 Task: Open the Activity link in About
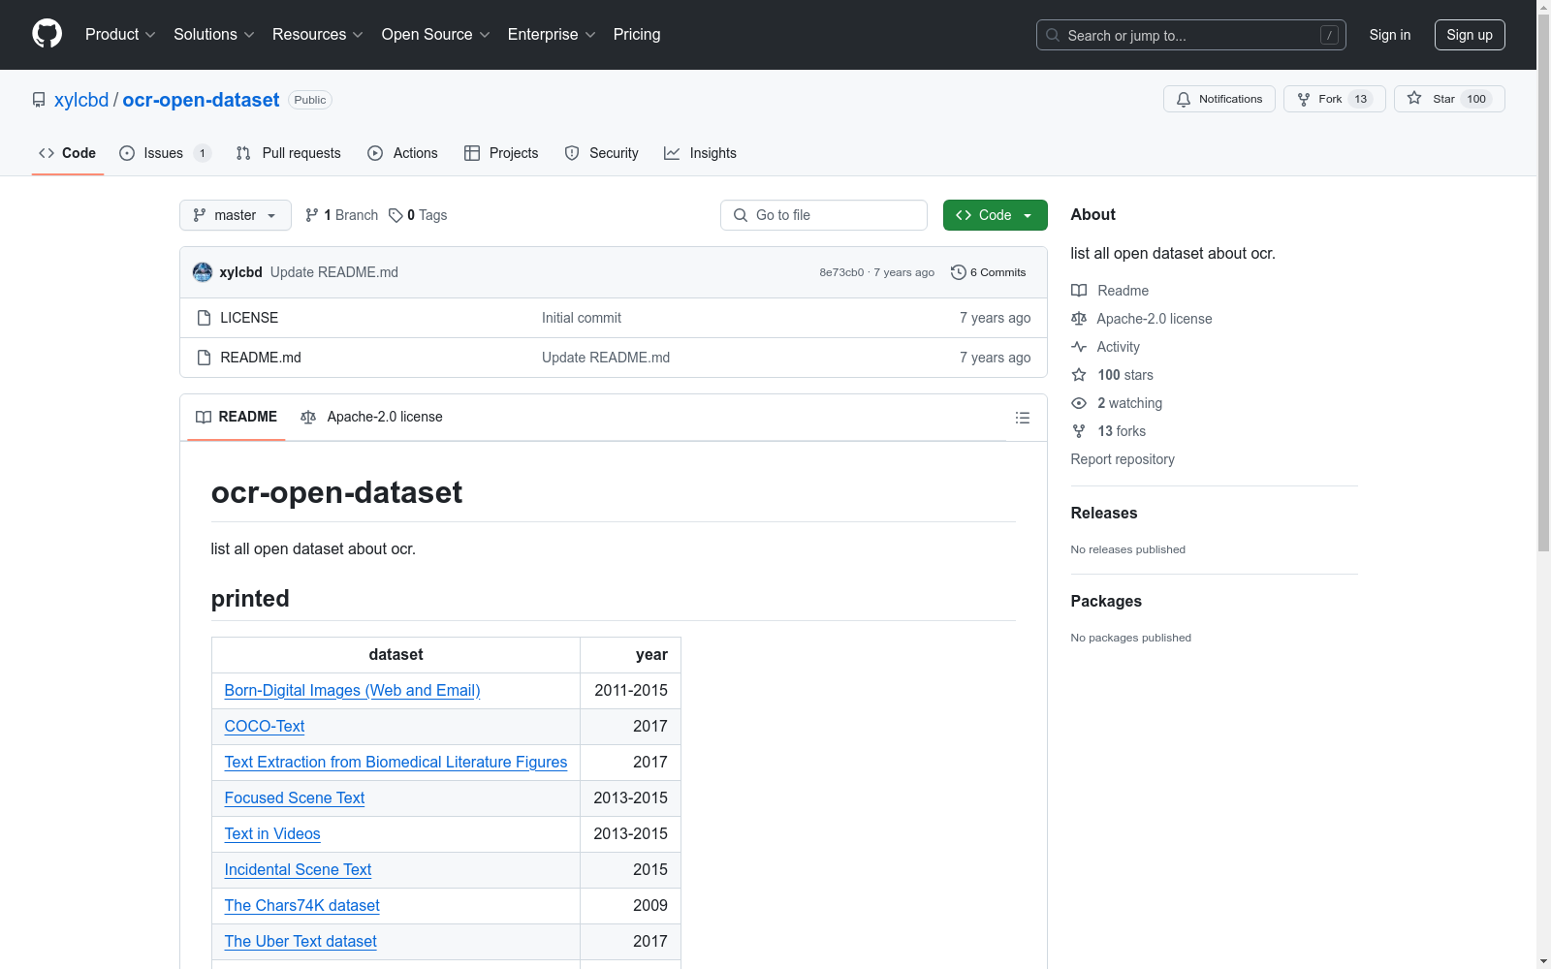pos(1106,347)
